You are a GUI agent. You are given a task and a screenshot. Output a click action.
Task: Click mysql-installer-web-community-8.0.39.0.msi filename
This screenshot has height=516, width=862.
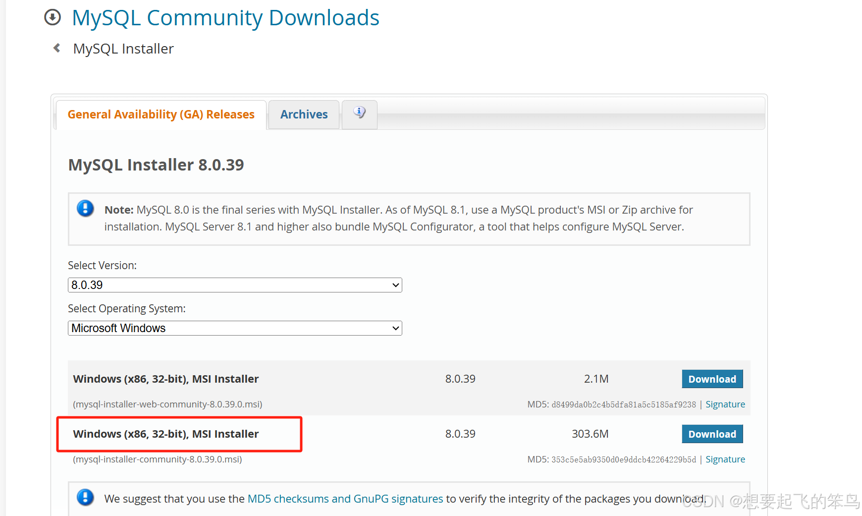(167, 404)
